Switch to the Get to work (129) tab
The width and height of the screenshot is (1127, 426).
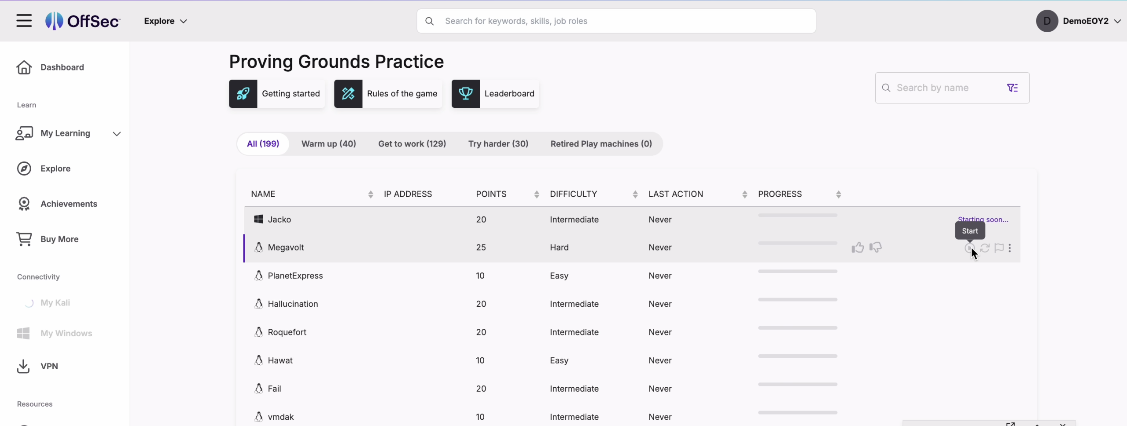(x=412, y=144)
